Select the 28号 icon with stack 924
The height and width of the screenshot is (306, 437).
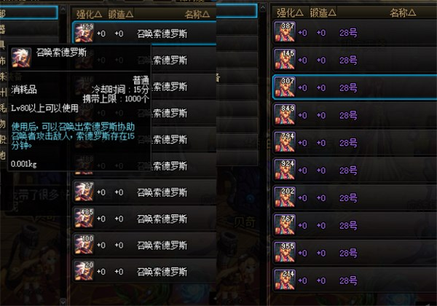click(285, 170)
